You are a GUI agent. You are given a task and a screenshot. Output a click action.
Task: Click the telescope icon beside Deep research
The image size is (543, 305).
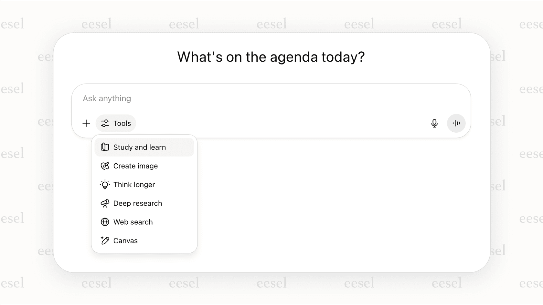tap(104, 203)
